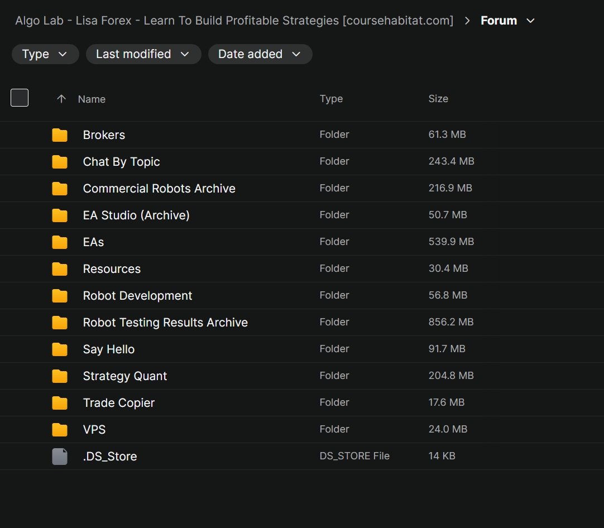Click the Brokers folder icon
This screenshot has width=604, height=528.
(x=60, y=135)
